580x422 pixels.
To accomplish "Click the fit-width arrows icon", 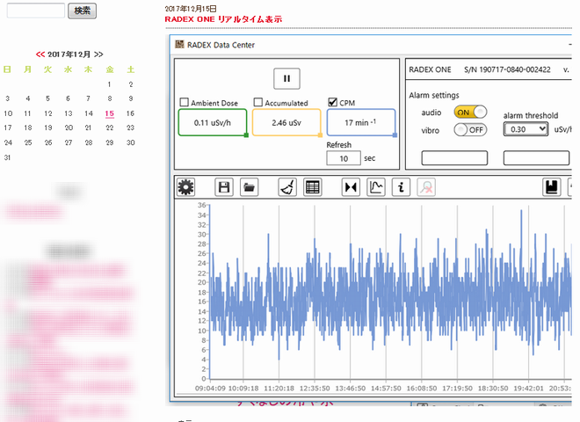I will 351,187.
